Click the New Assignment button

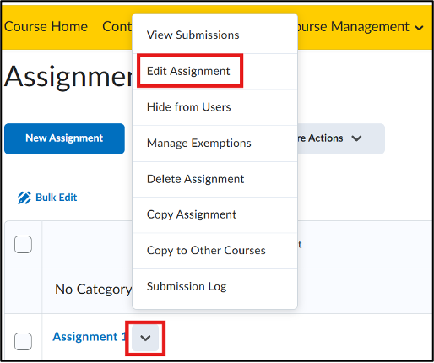click(x=64, y=138)
